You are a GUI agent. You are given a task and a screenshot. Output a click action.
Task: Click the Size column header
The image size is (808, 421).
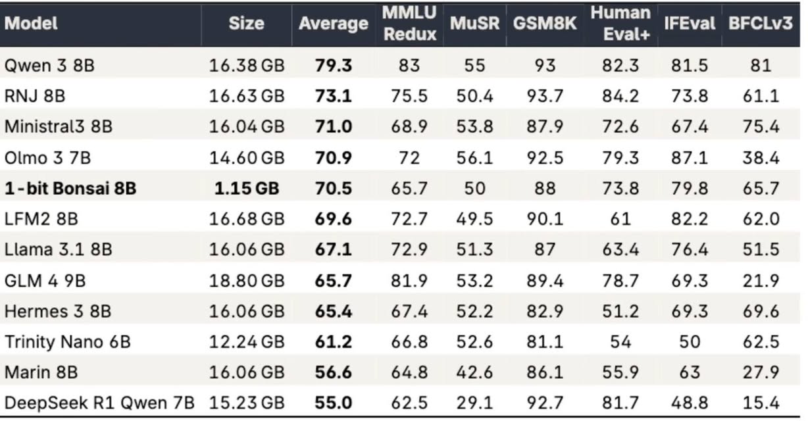247,24
